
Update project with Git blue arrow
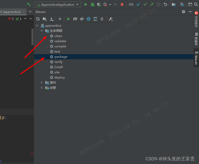pyautogui.click(x=138, y=4)
